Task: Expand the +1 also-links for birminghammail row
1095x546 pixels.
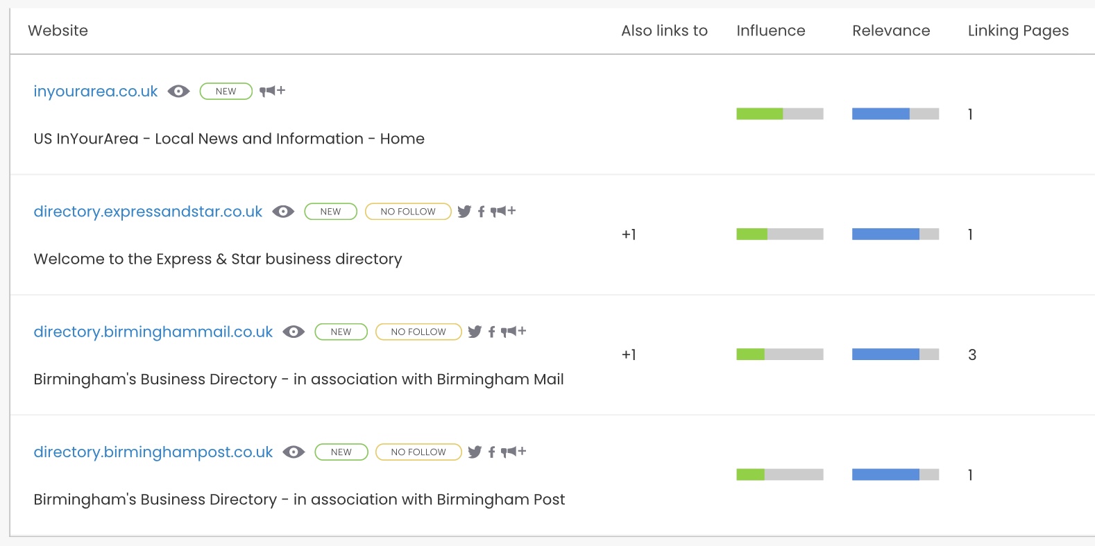Action: click(x=629, y=355)
